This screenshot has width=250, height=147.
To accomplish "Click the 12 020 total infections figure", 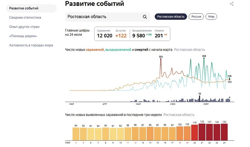I will coord(105,36).
